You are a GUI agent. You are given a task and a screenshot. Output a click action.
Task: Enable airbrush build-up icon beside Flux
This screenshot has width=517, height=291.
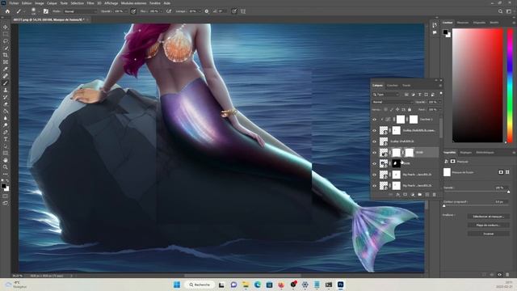tap(169, 11)
